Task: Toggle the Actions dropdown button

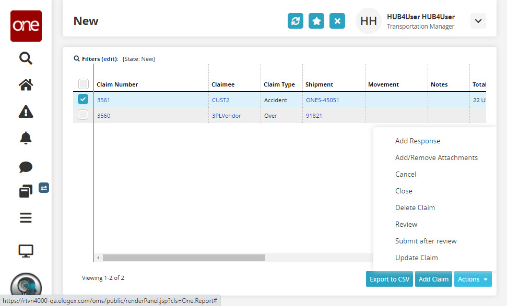Action: [x=473, y=279]
